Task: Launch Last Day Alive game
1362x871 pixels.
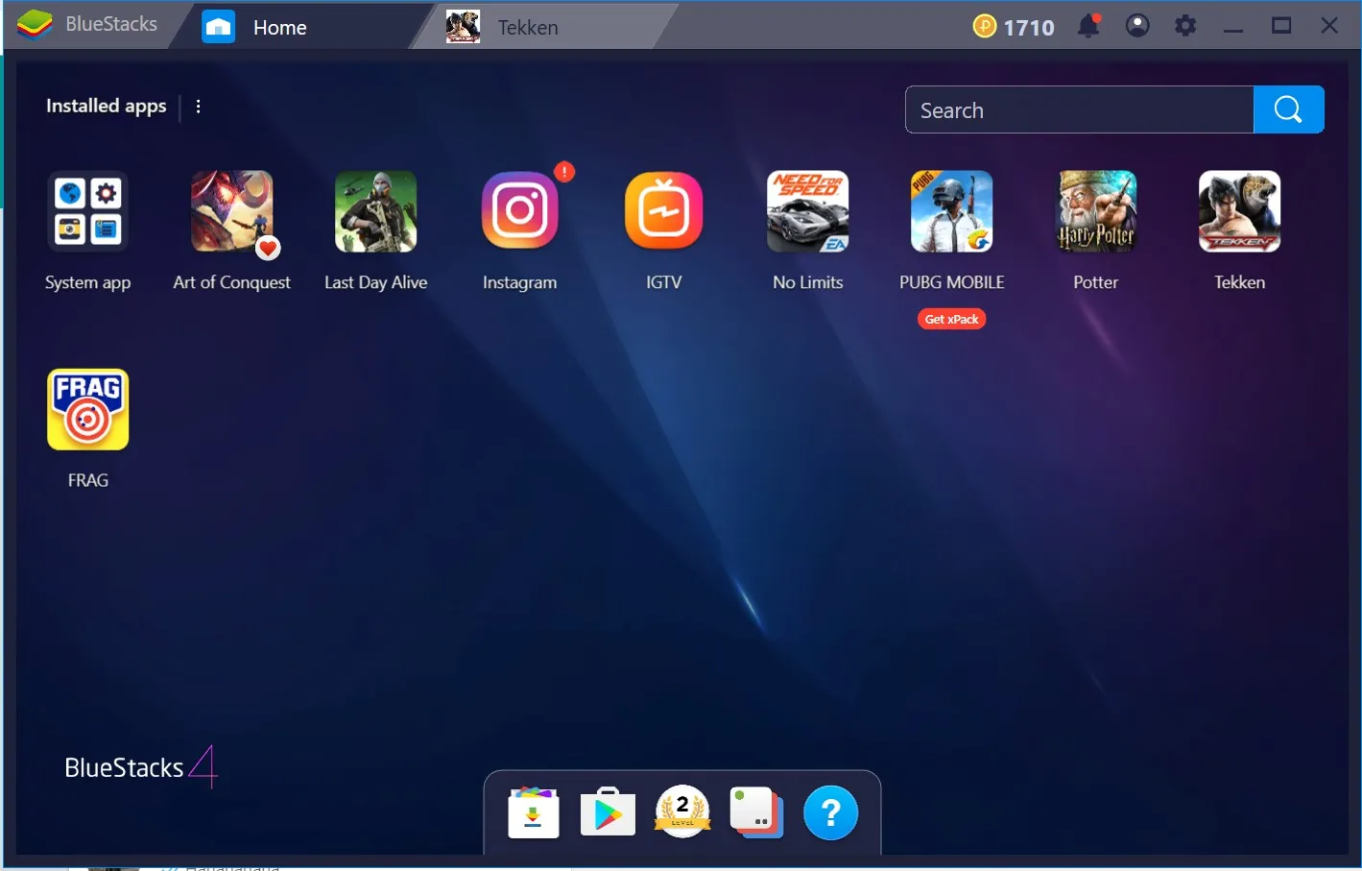Action: point(375,211)
